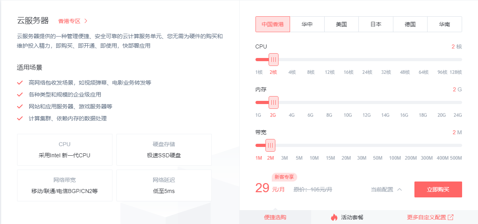Click the 当前配置 label
This screenshot has width=478, height=224.
pyautogui.click(x=382, y=189)
